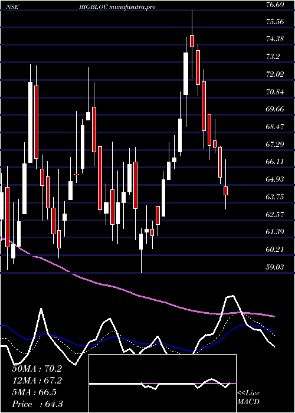
Task: Select the 69.66 price axis label
Action: click(x=276, y=109)
